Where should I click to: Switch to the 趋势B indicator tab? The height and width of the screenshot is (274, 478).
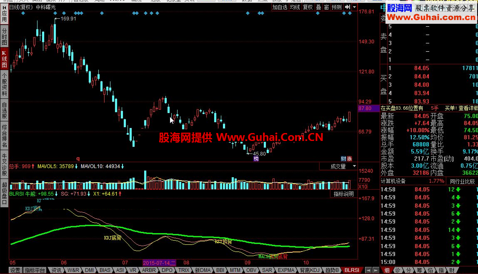pyautogui.click(x=332, y=270)
